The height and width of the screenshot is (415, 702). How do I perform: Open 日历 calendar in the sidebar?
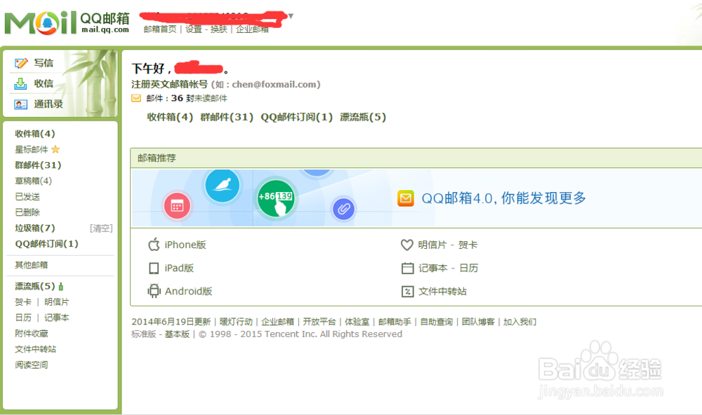[23, 318]
